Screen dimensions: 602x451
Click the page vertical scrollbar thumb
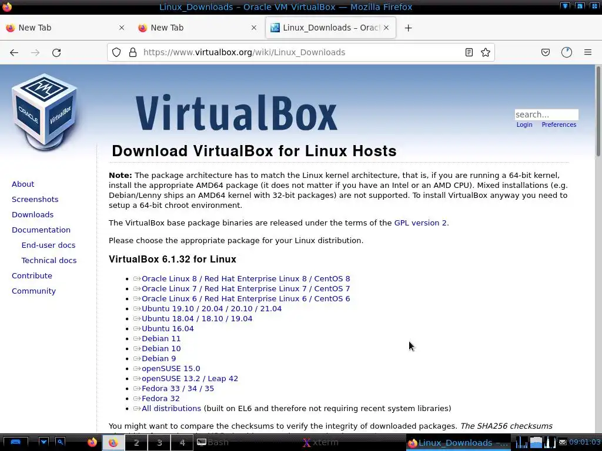pos(598,111)
